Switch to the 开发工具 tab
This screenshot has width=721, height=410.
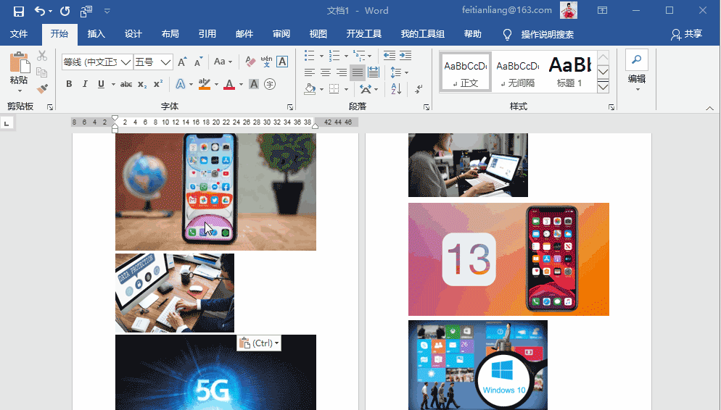point(363,34)
